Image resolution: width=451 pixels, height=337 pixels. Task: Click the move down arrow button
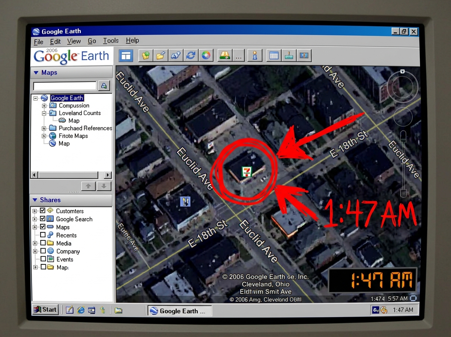click(x=104, y=186)
